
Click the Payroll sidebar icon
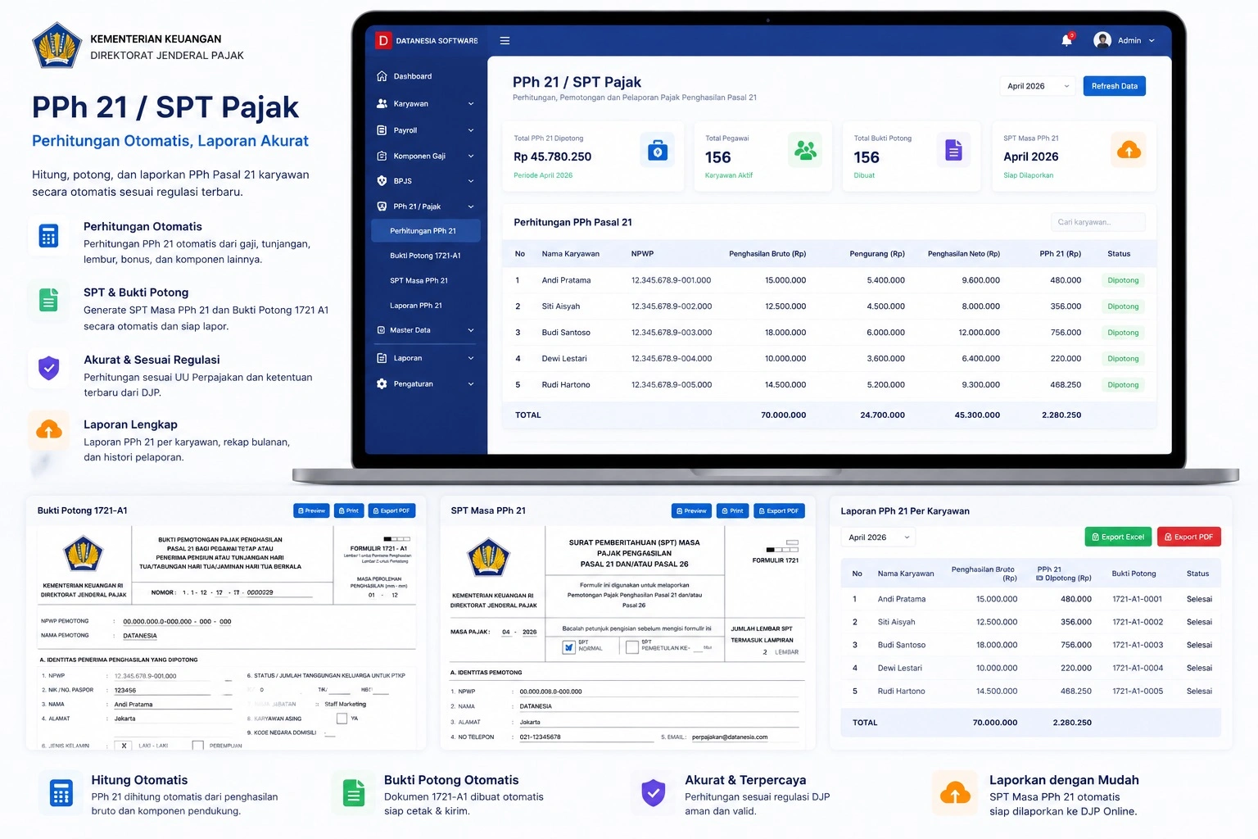[x=382, y=130]
